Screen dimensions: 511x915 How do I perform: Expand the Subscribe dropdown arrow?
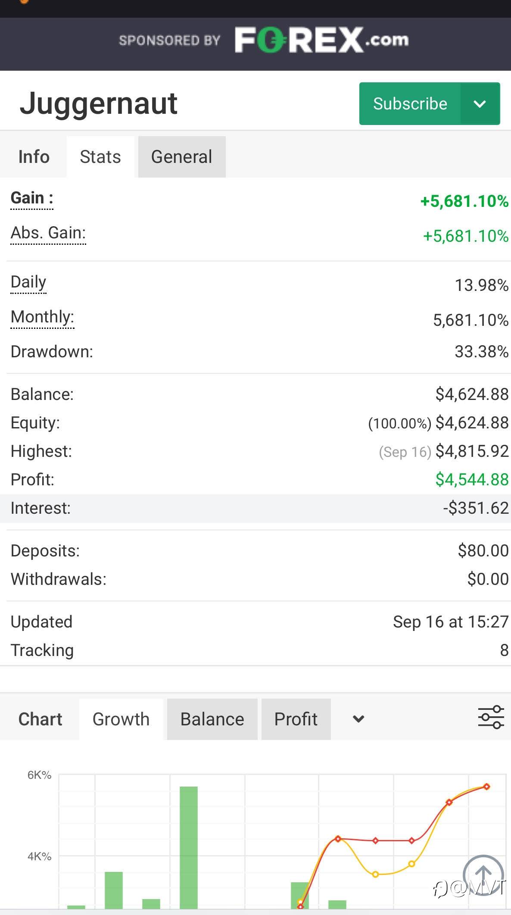480,104
